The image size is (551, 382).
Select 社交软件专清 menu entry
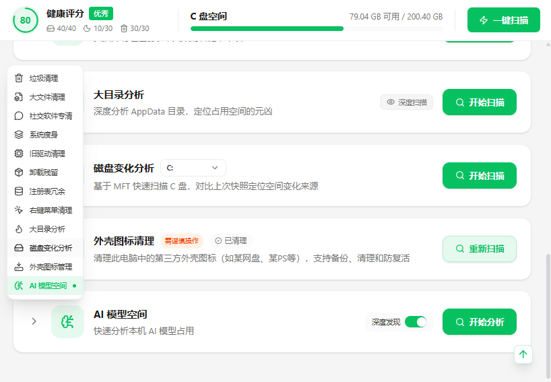tap(45, 116)
